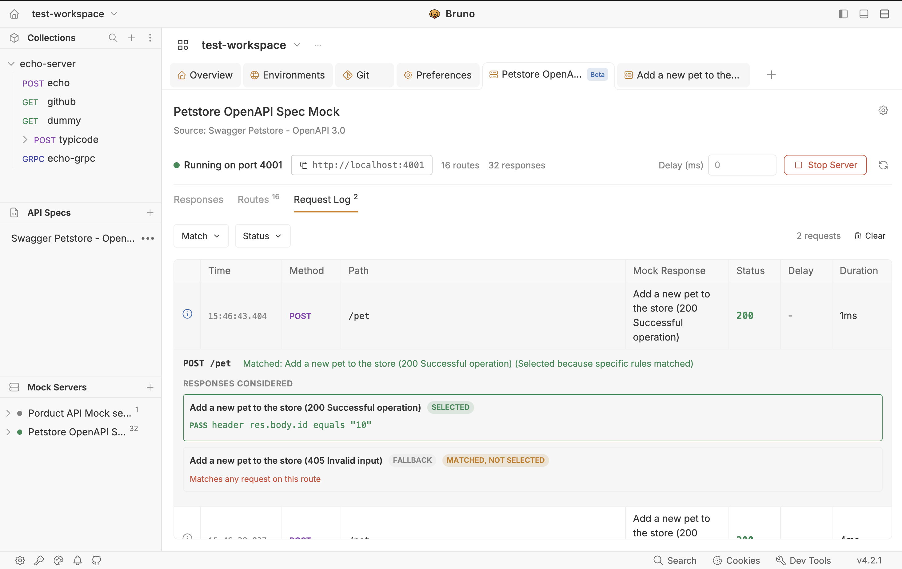
Task: Switch to the Environments tab
Action: [287, 75]
